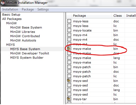
Task: Select msys-sed package name in the bin row
Action: [x=80, y=81]
